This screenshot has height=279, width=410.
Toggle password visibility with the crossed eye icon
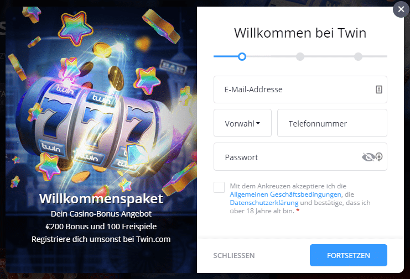pyautogui.click(x=368, y=157)
